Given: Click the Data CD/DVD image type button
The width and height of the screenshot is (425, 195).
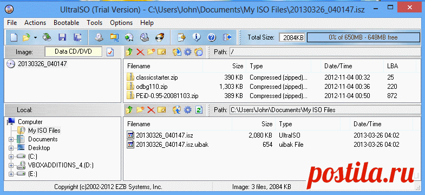Looking at the screenshot, I should coord(73,51).
